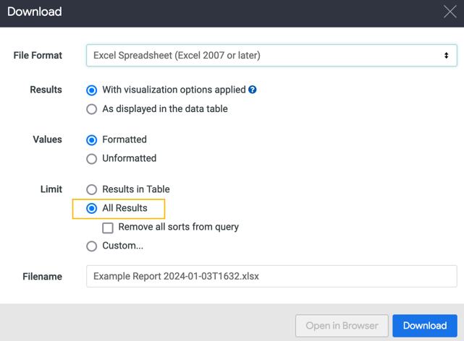464x341 pixels.
Task: Select 'All Results' limit option
Action: pyautogui.click(x=91, y=209)
